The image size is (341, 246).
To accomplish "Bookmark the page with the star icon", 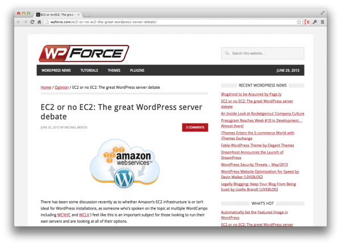I will (x=299, y=22).
